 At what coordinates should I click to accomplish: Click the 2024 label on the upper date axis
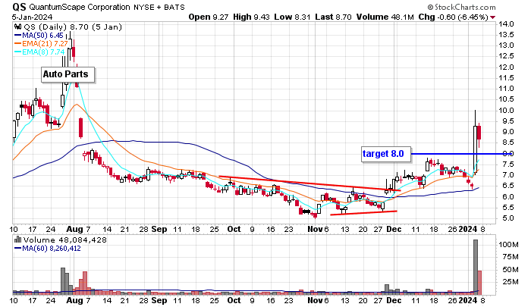pyautogui.click(x=468, y=229)
